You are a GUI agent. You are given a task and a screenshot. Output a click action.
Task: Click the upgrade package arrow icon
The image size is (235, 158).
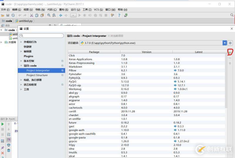pyautogui.click(x=230, y=63)
